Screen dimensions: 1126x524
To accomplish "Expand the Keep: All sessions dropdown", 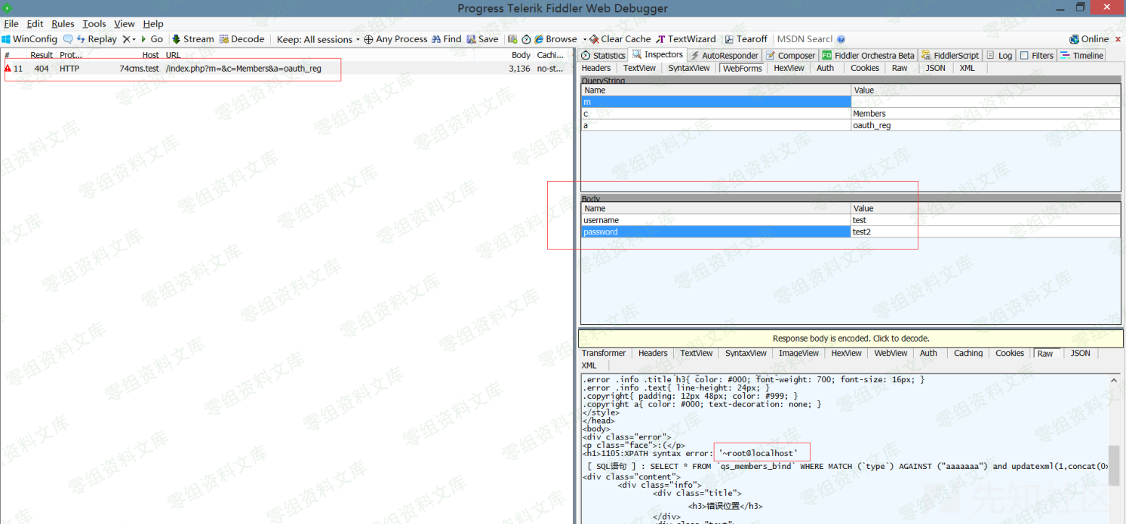I will pyautogui.click(x=317, y=39).
